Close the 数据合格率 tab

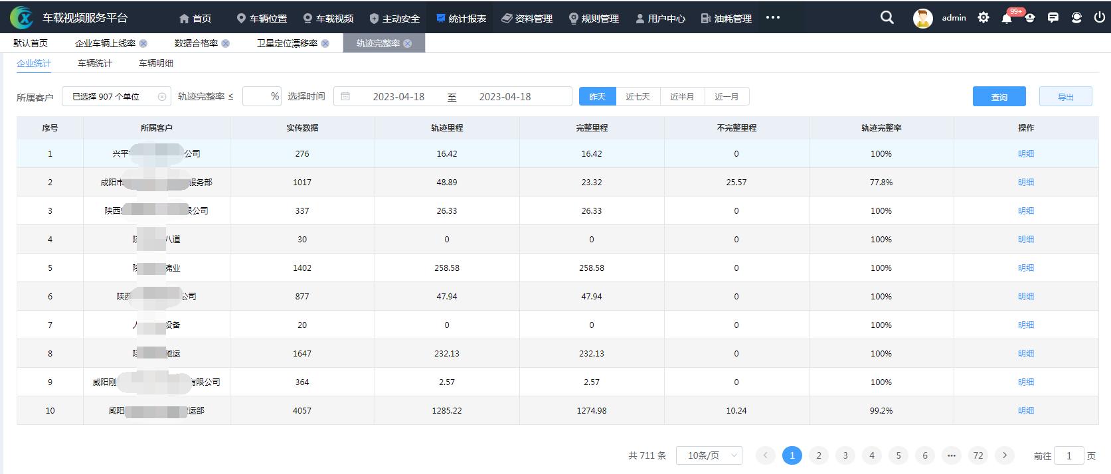click(x=226, y=43)
